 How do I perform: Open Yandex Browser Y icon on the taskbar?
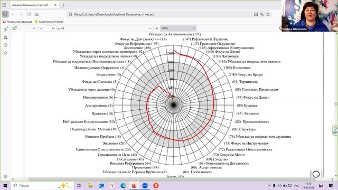tap(112, 185)
